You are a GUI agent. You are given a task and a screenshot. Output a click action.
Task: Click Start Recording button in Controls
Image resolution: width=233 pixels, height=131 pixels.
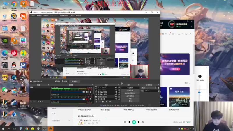130,91
